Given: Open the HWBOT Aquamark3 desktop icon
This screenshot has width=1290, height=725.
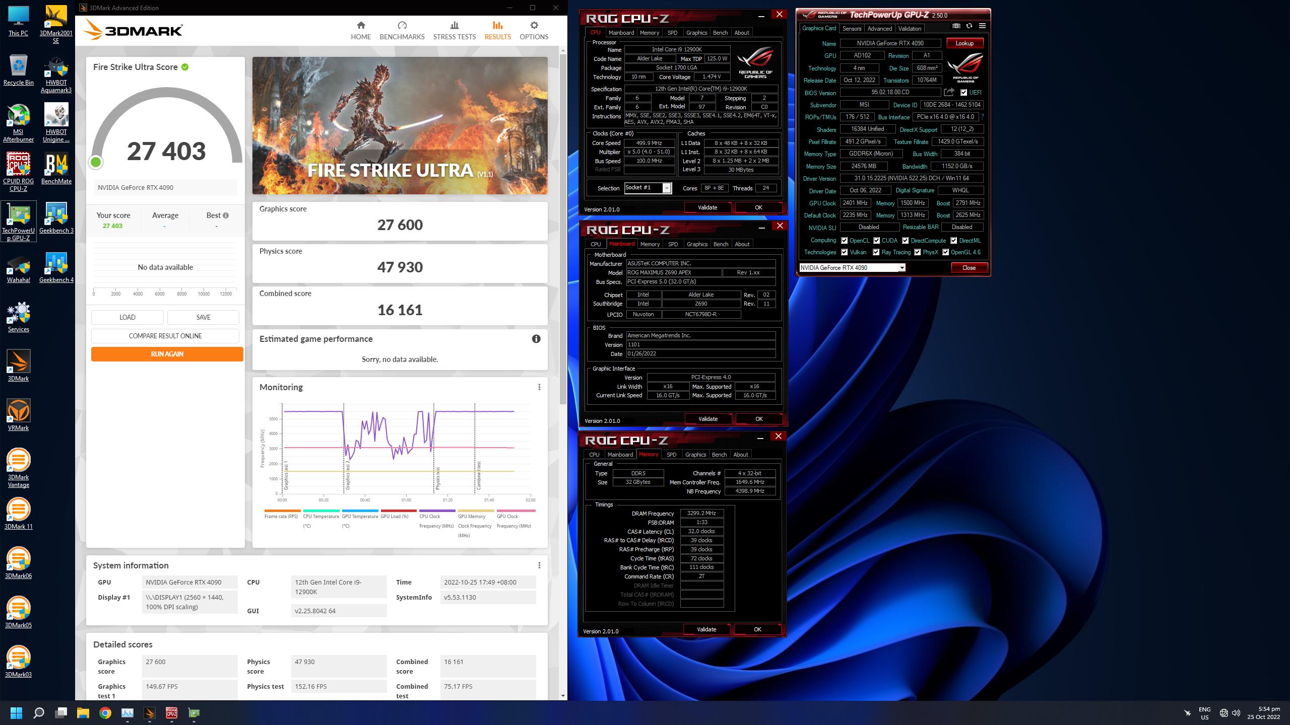Looking at the screenshot, I should [x=56, y=75].
